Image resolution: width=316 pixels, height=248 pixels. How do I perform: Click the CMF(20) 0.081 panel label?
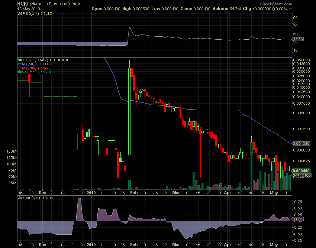pyautogui.click(x=38, y=198)
